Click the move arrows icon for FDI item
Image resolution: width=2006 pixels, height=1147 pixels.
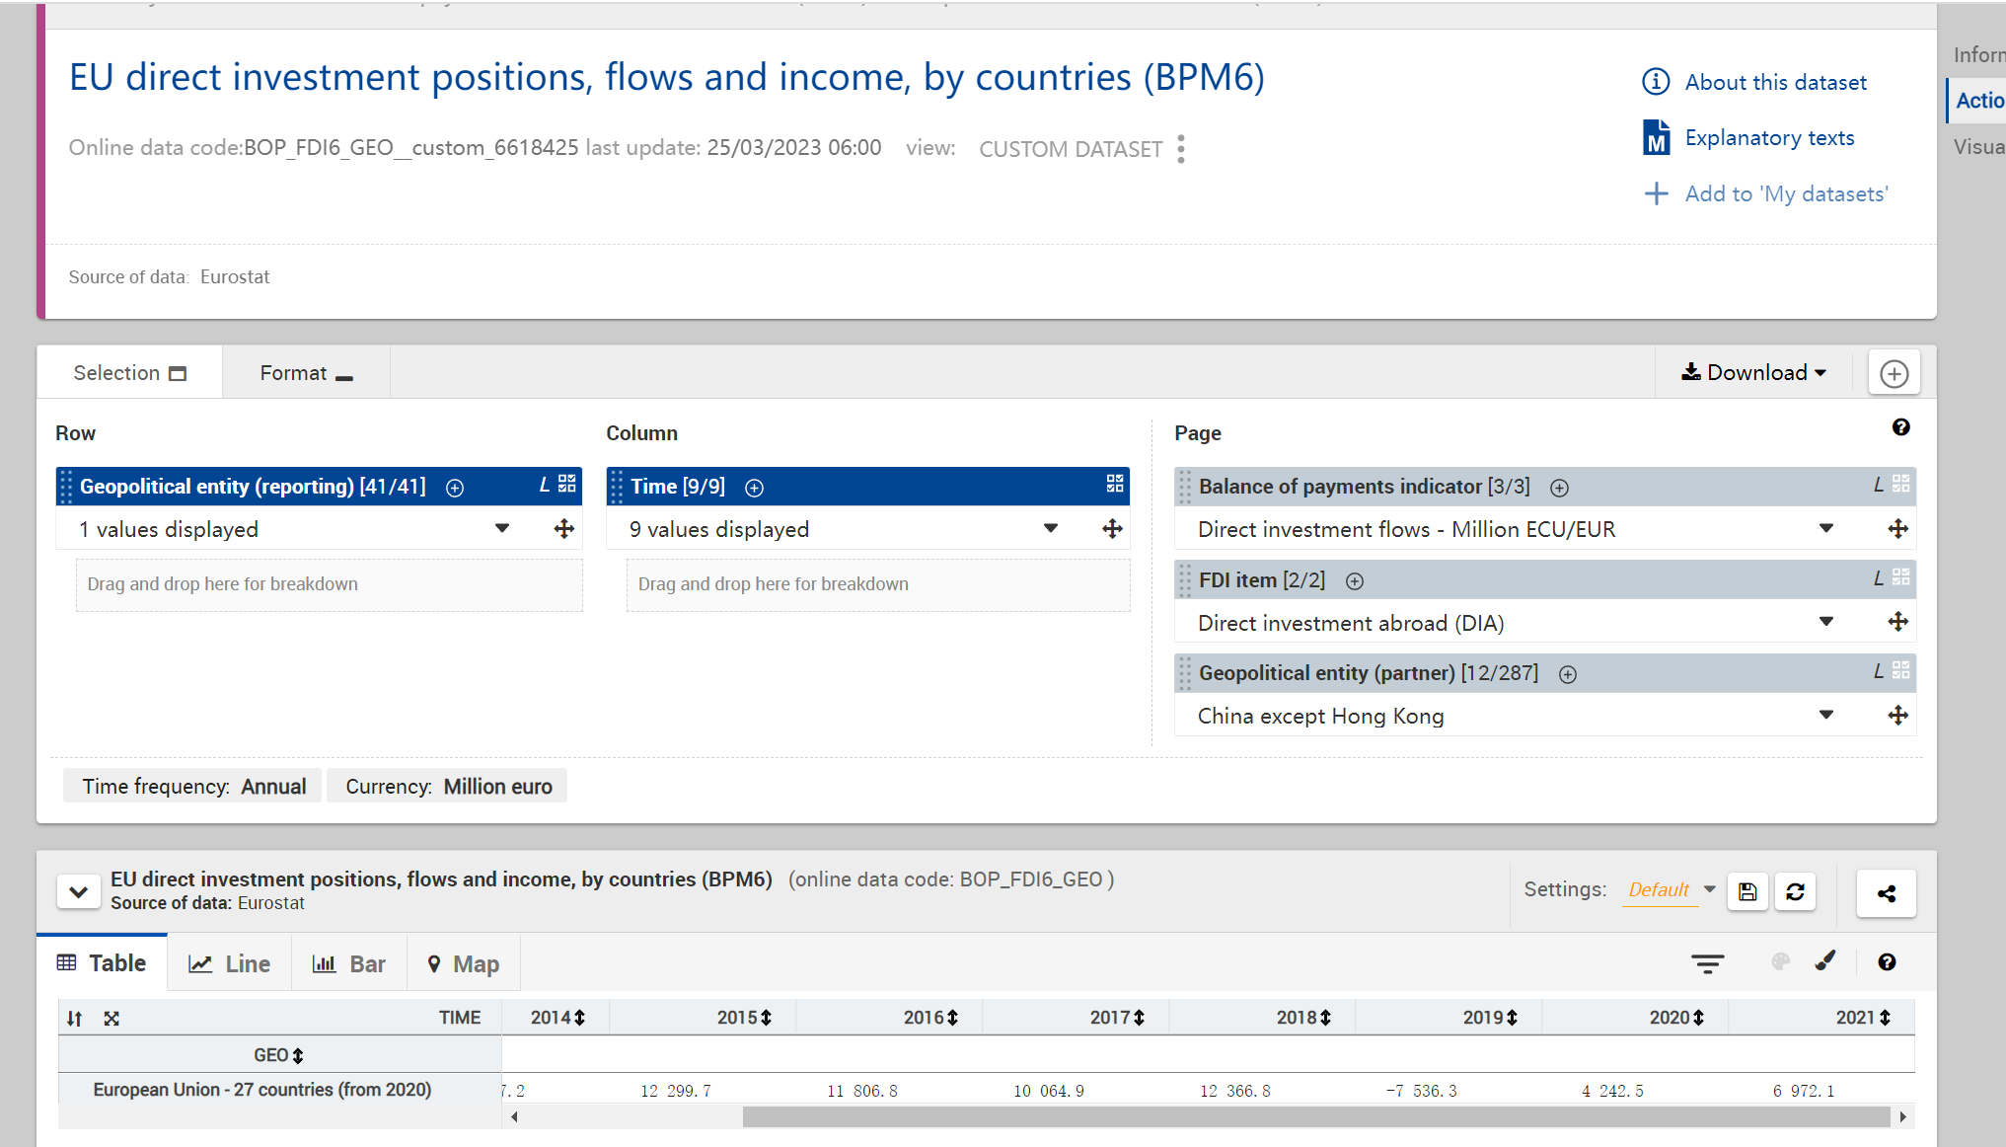tap(1896, 622)
